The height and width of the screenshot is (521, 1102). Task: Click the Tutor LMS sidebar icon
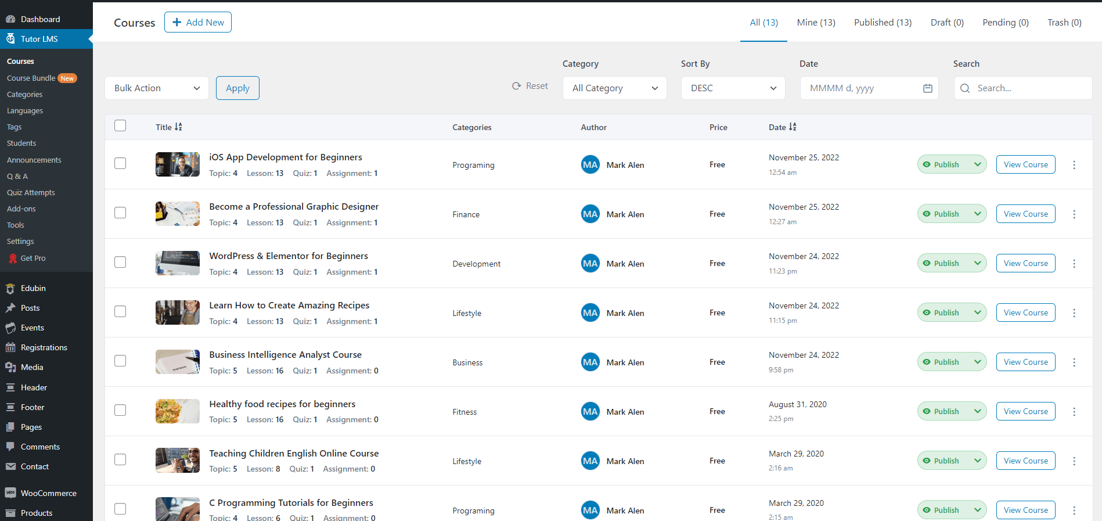10,39
